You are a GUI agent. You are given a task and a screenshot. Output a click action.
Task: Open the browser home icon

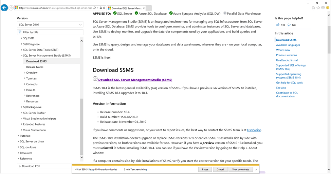[313, 8]
